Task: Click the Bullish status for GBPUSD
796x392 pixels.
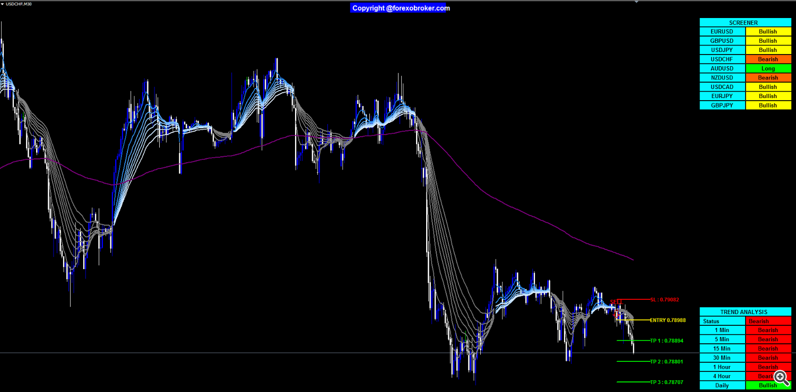Action: tap(768, 41)
